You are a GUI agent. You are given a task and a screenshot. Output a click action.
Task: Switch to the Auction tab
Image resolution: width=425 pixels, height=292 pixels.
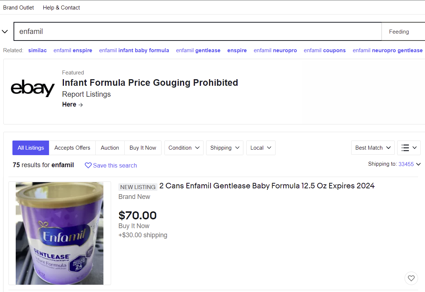pyautogui.click(x=110, y=148)
